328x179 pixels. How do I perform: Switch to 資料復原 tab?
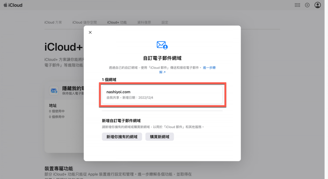coord(144,22)
